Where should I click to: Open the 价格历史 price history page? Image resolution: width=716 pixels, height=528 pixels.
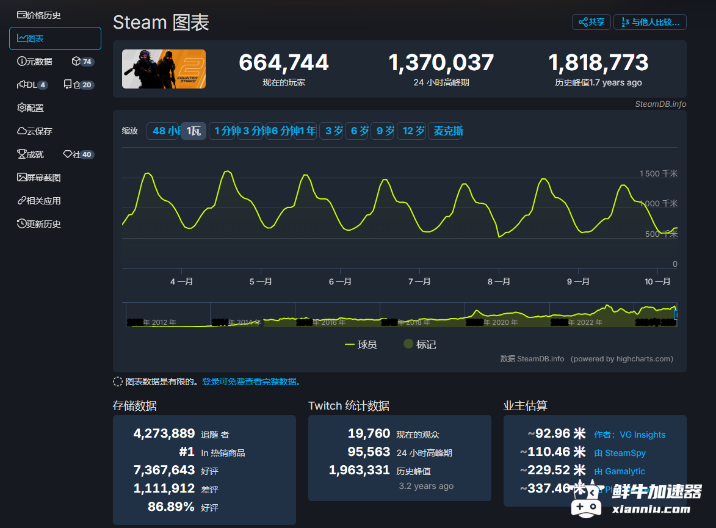click(39, 15)
